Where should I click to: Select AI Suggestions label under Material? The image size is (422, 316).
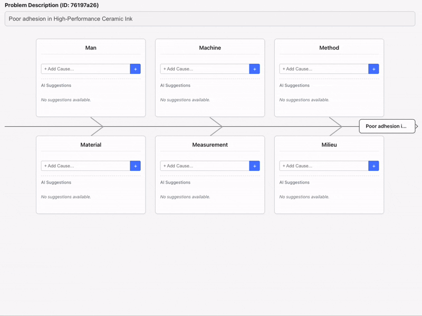click(x=56, y=183)
